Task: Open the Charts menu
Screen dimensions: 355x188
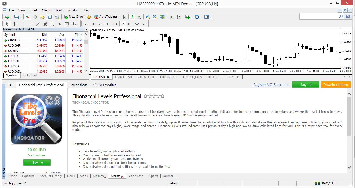Action: (x=46, y=10)
